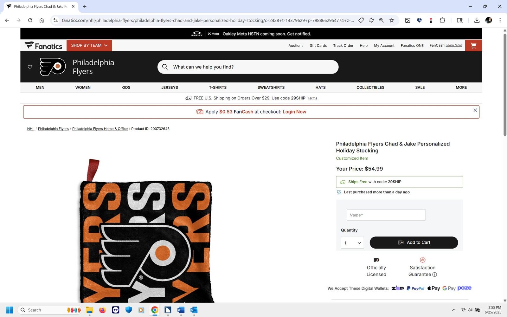Click the Oakley Meta HSTN promo banner
Screen dimensions: 507x317
pos(251,34)
